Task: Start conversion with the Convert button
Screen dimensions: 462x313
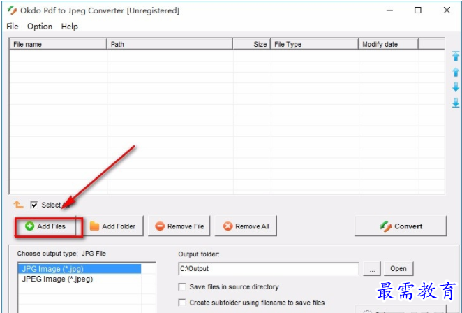Action: tap(401, 226)
